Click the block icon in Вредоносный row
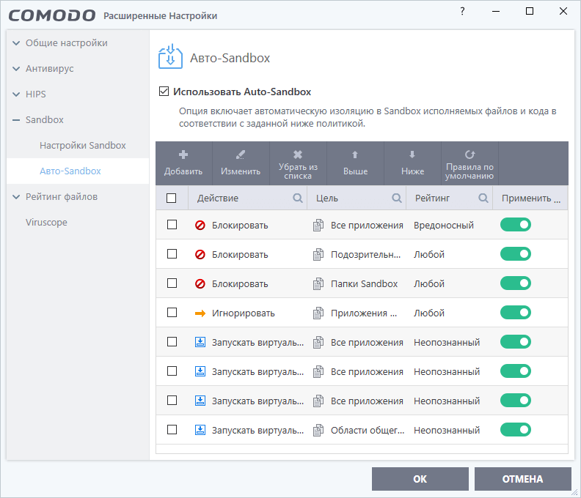 pos(200,225)
